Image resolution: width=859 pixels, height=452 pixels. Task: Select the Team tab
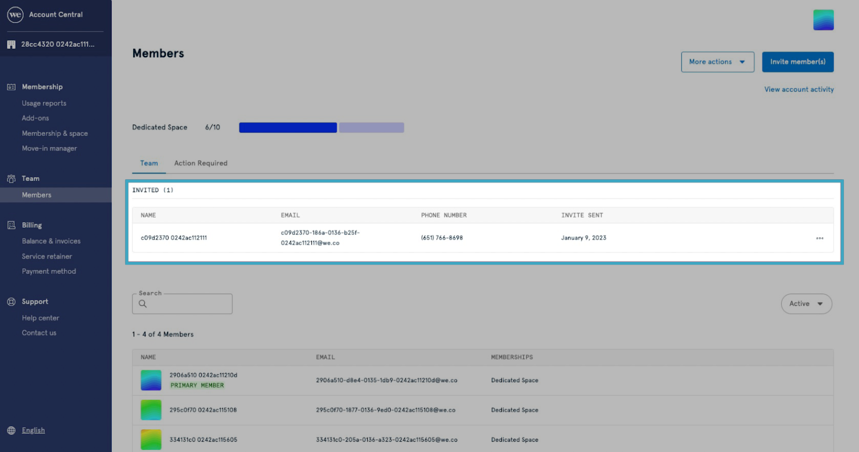coord(149,163)
